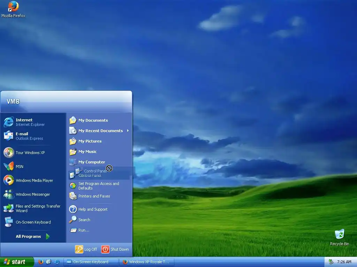Start Files and Settings Transfer Wizard icon
Image resolution: width=357 pixels, height=267 pixels.
tap(9, 208)
